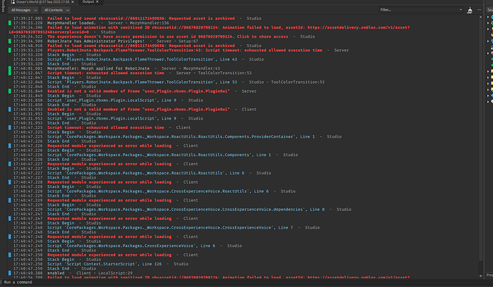Select the Client 'Enabled is not a valid member' error
Image resolution: width=493 pixels, height=287 pixels.
click(139, 110)
